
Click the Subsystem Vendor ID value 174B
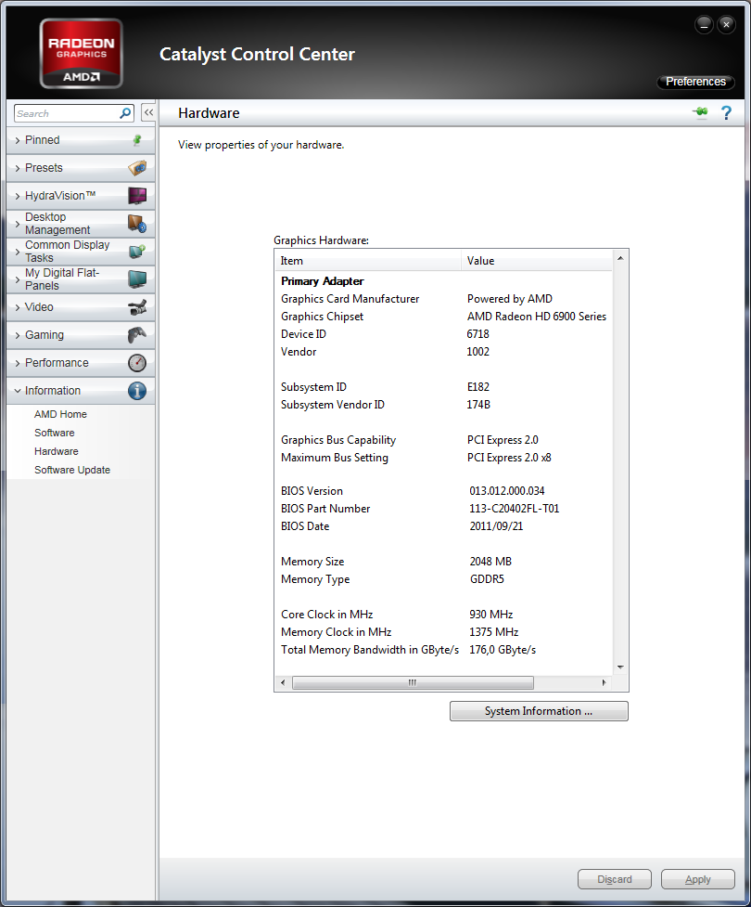pos(478,405)
